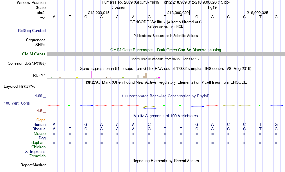Open OMIM Gene Phenotypes track title
The height and width of the screenshot is (172, 285).
pos(166,50)
